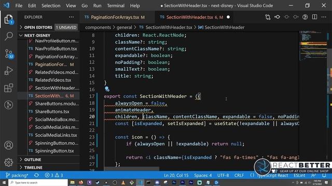Open editor More Actions ellipsis
This screenshot has height=186, width=332.
[x=324, y=17]
